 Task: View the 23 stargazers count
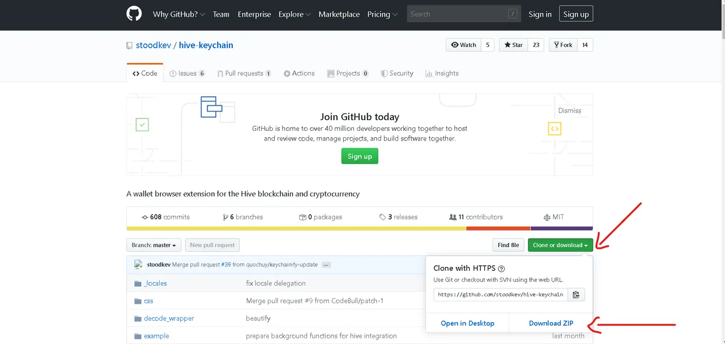pos(536,45)
